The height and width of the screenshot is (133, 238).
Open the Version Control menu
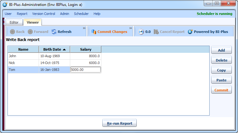tap(44, 14)
